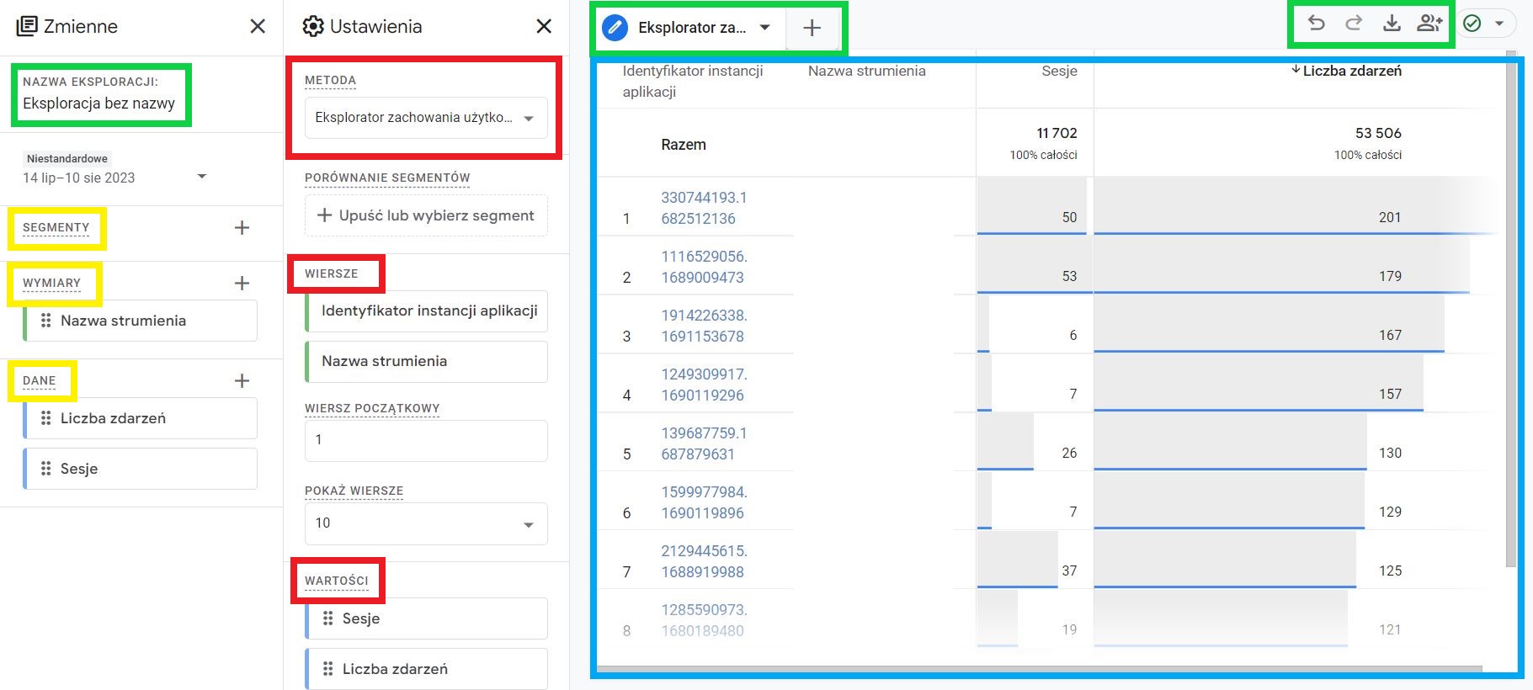Viewport: 1533px width, 690px height.
Task: Download the exploration data
Action: [1392, 24]
